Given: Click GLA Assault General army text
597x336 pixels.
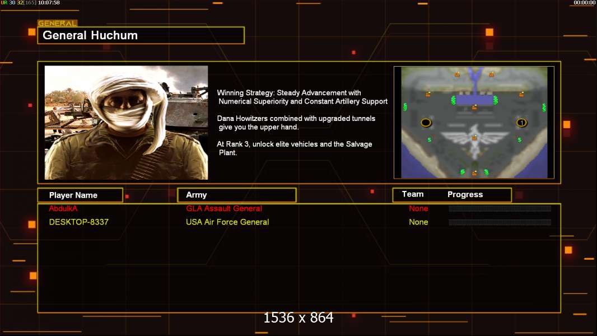Looking at the screenshot, I should point(224,208).
